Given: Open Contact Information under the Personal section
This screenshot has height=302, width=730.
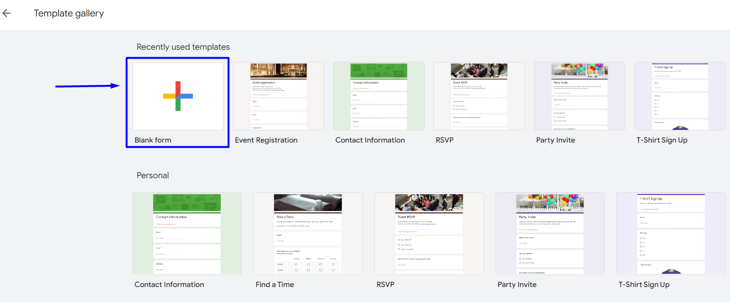Looking at the screenshot, I should click(186, 233).
